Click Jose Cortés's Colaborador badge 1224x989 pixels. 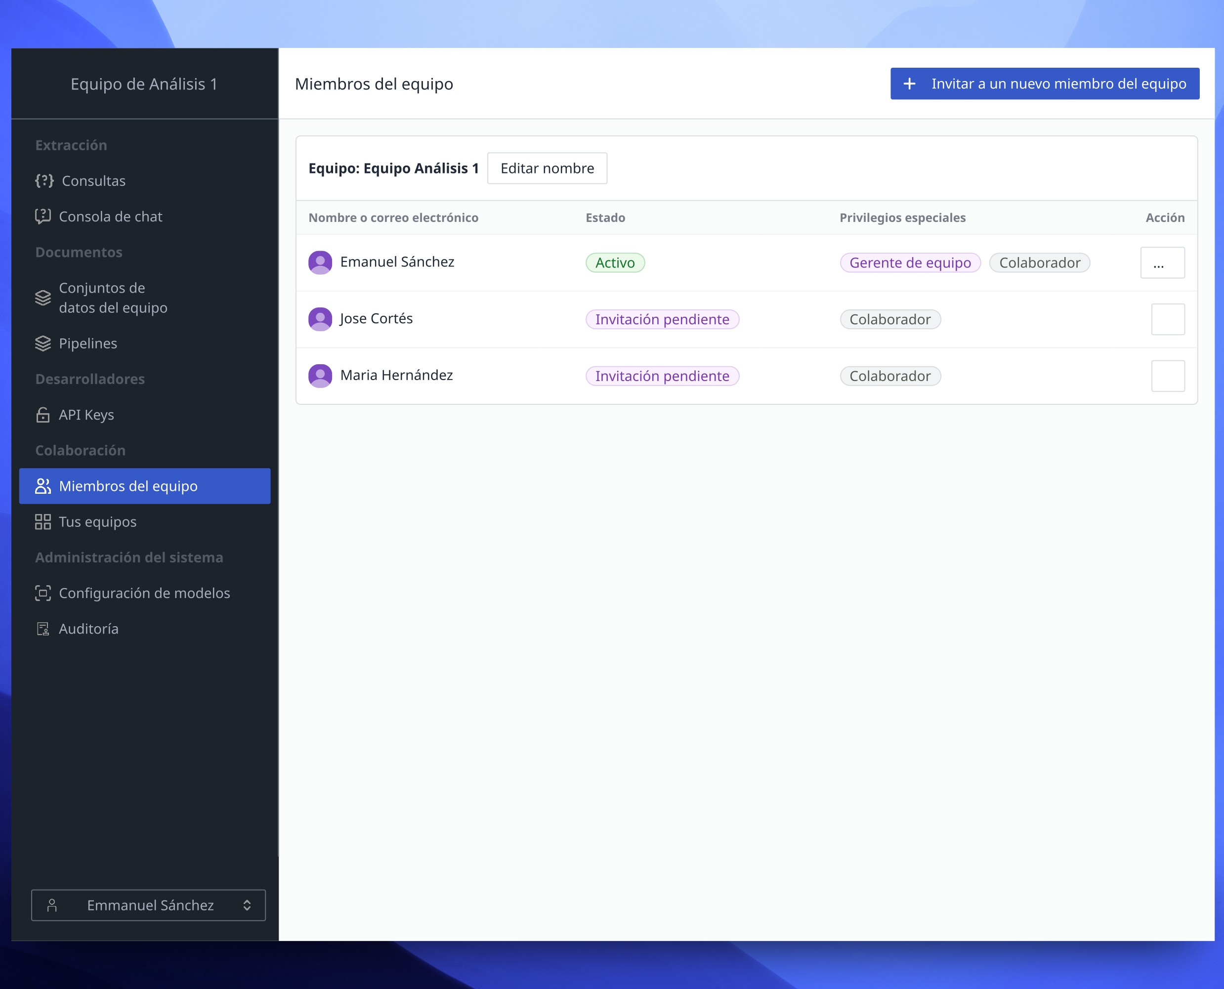click(890, 319)
